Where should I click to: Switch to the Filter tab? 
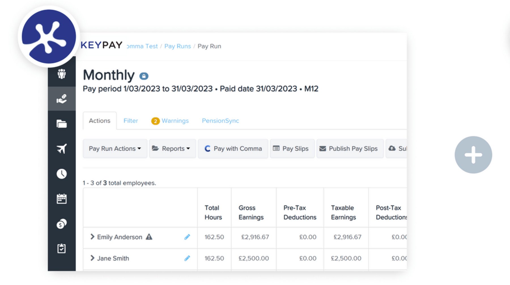point(131,121)
